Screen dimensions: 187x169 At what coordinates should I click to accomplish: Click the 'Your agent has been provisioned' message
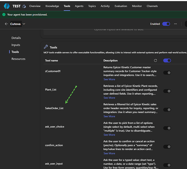coord(27,15)
